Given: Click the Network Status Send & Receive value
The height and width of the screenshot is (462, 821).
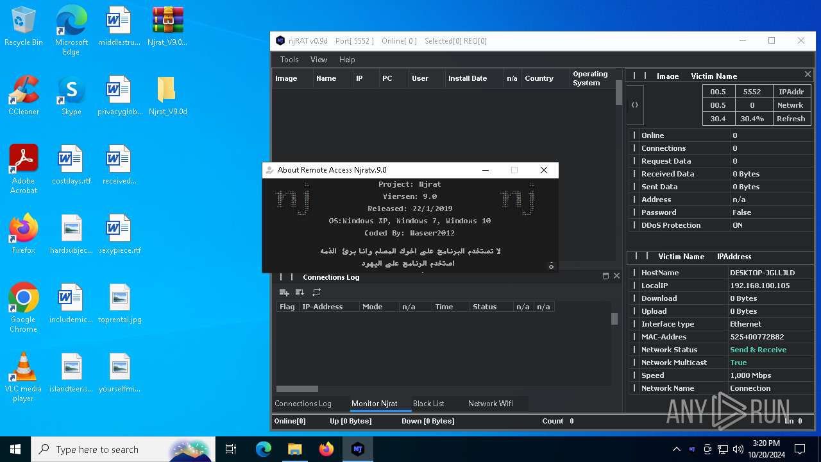Looking at the screenshot, I should pos(758,350).
